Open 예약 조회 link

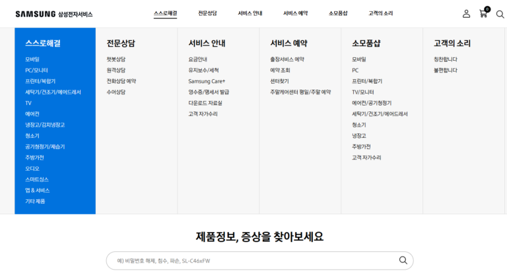tap(280, 70)
